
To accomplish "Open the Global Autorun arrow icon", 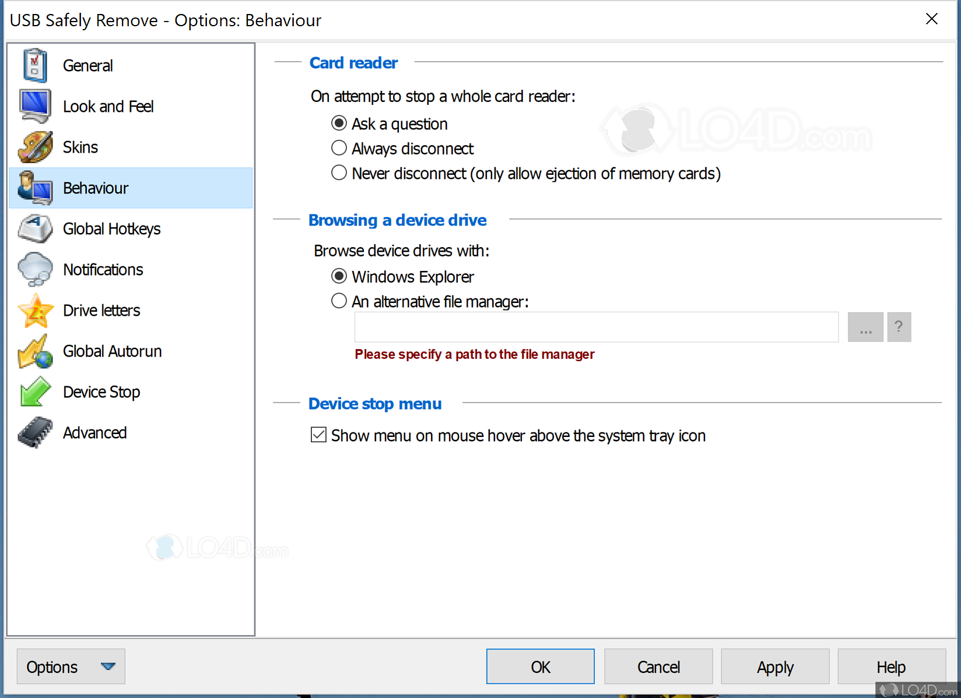I will click(34, 351).
